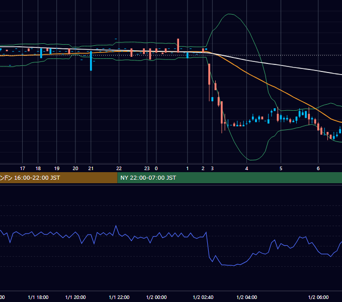
Task: Click the London 16:00-22:00 JST session bar
Action: [x=58, y=178]
